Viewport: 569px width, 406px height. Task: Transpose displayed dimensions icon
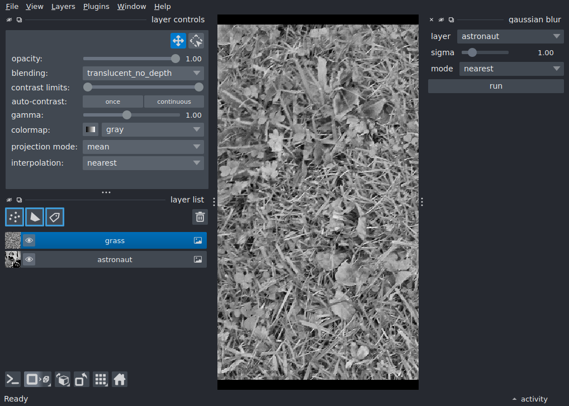(81, 380)
